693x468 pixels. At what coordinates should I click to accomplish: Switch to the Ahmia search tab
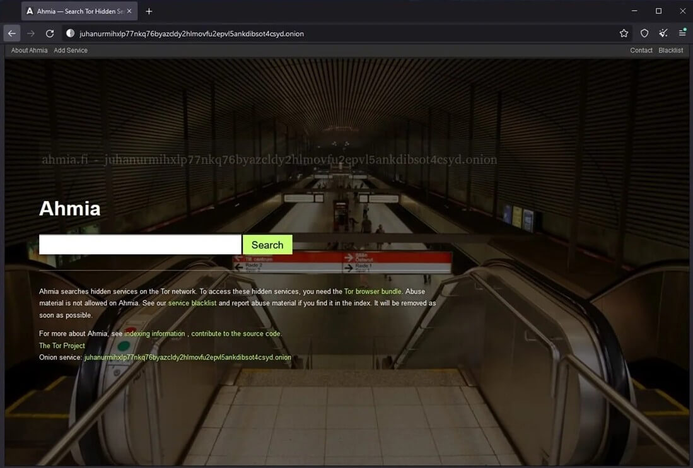tap(76, 11)
